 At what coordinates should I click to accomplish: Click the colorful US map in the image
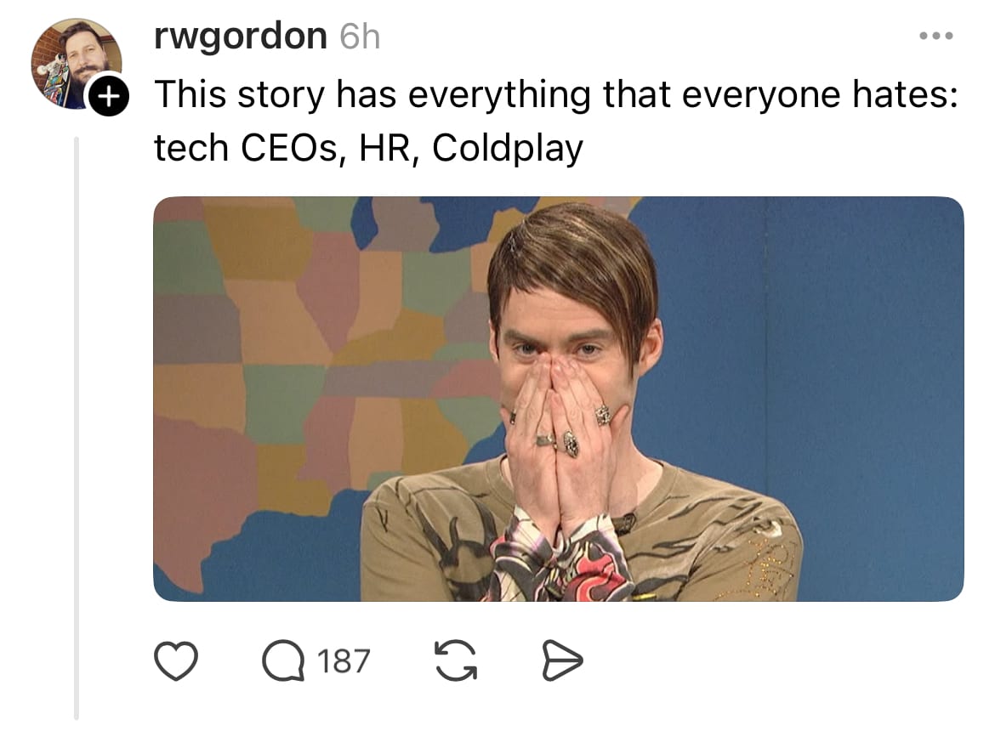point(317,355)
